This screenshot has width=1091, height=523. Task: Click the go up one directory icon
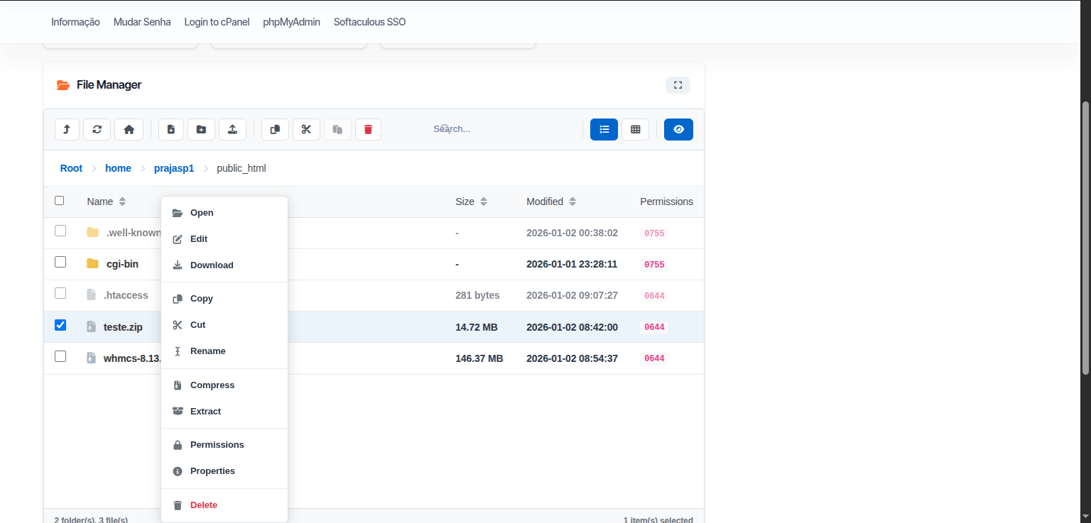pos(67,129)
